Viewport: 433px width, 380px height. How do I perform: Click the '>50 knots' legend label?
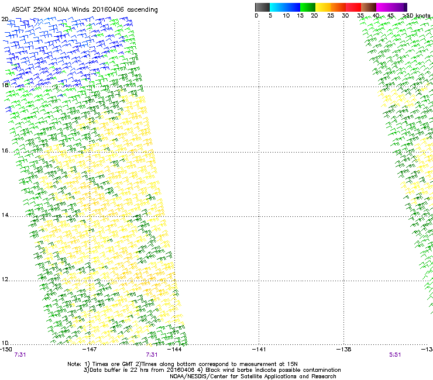(417, 16)
